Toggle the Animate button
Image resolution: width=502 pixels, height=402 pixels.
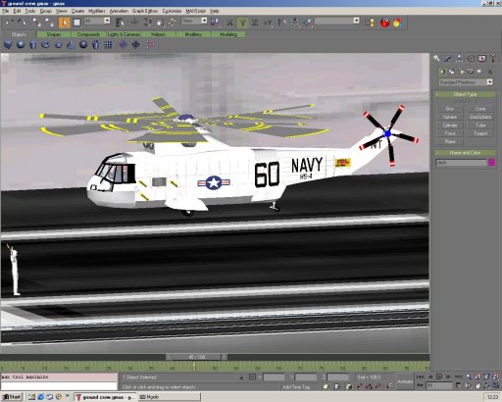coord(405,381)
